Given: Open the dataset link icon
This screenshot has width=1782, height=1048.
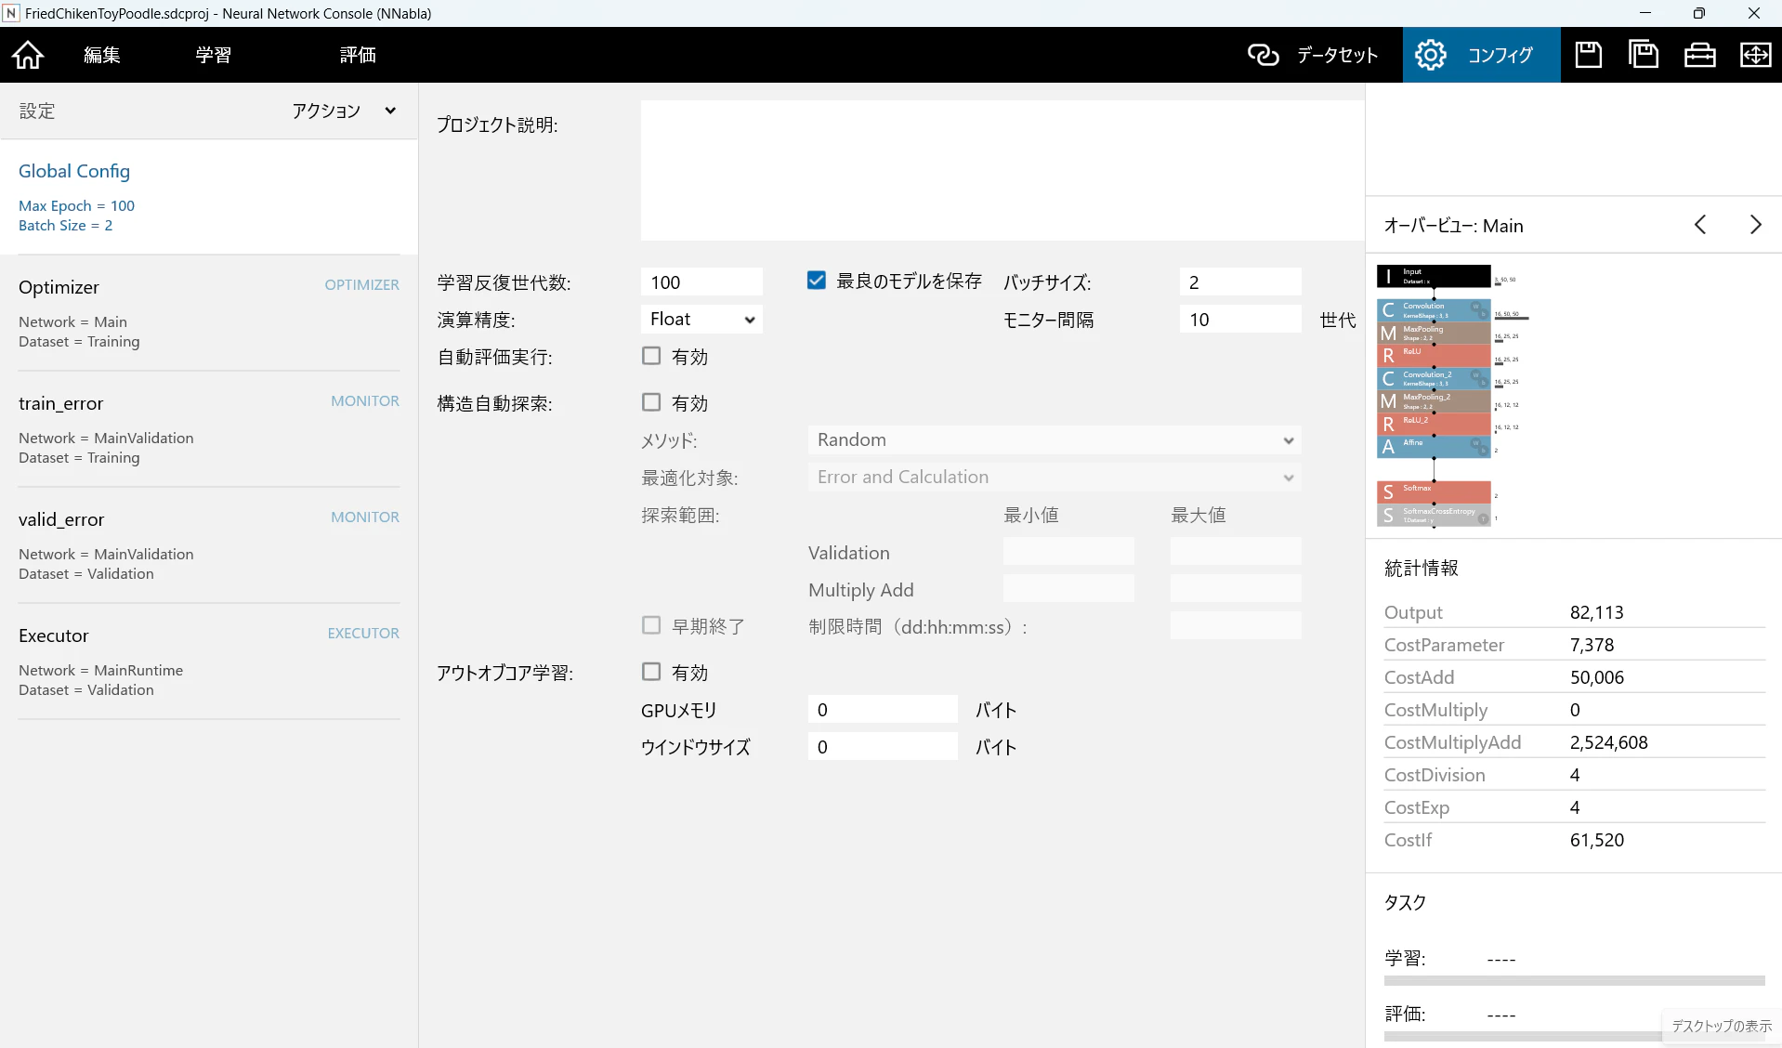Looking at the screenshot, I should point(1263,55).
